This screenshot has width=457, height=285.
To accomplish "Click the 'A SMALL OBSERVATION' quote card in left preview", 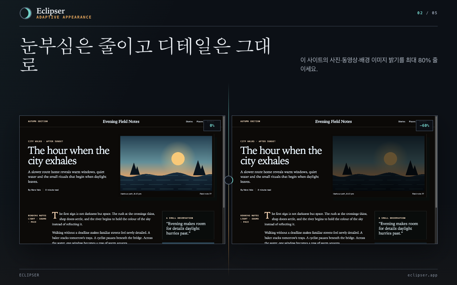I will point(188,225).
